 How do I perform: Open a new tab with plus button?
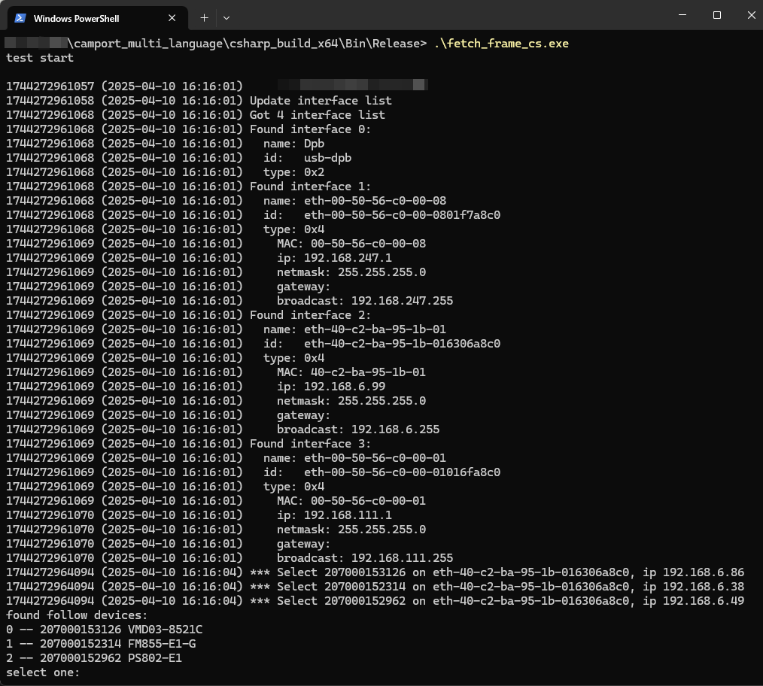pos(205,18)
